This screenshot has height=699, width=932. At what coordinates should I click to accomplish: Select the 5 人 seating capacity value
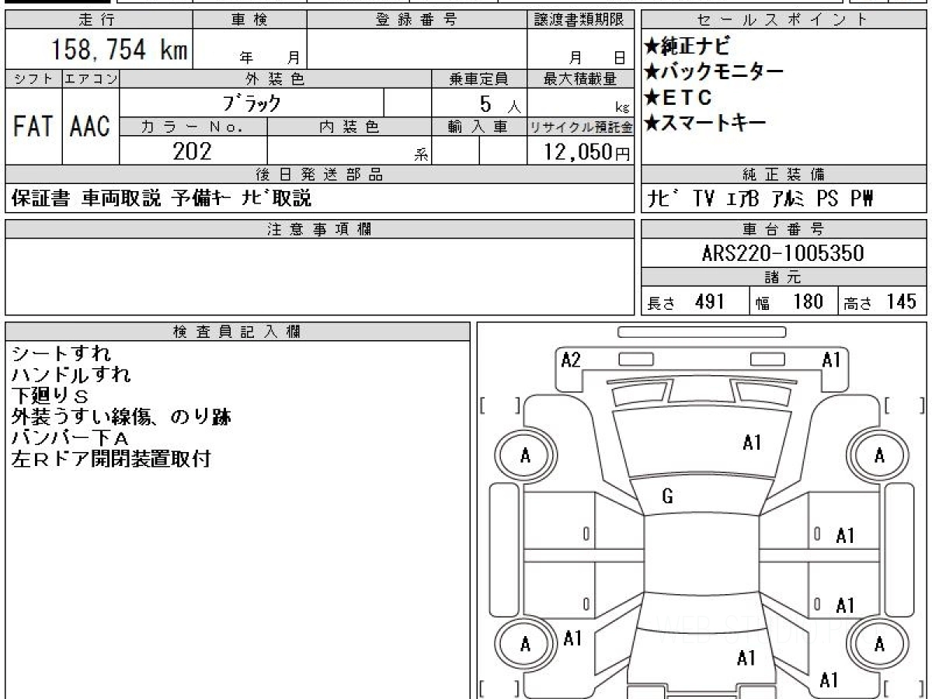[x=499, y=103]
